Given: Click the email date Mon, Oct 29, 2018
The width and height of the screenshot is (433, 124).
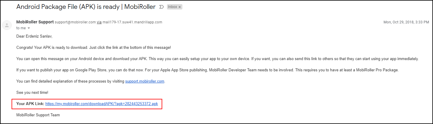Looking at the screenshot, I should (406, 22).
